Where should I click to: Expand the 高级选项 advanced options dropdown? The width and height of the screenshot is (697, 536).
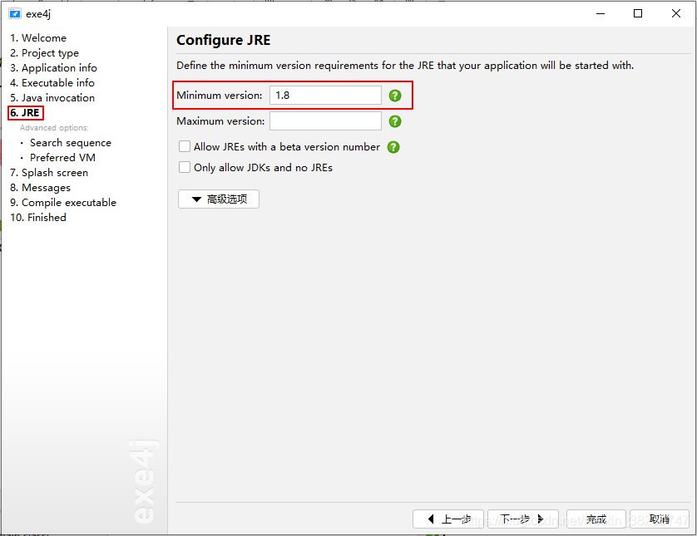pos(218,199)
